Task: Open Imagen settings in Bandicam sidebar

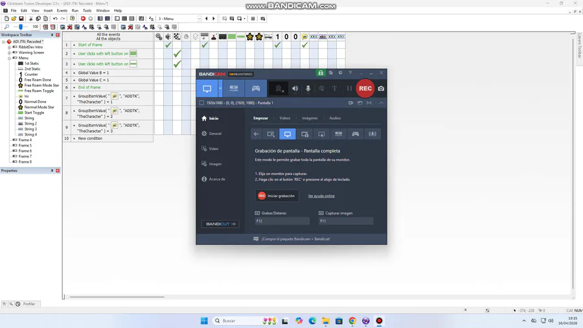Action: click(212, 164)
